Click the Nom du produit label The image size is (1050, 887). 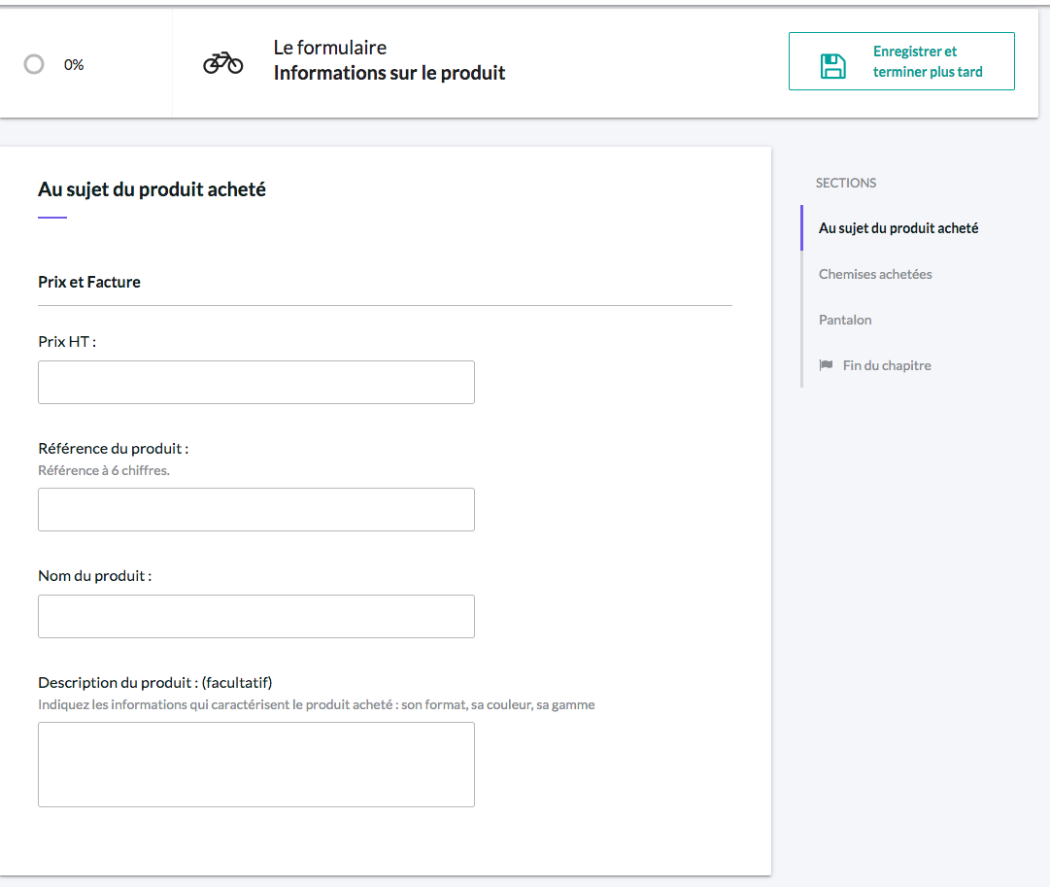coord(95,576)
